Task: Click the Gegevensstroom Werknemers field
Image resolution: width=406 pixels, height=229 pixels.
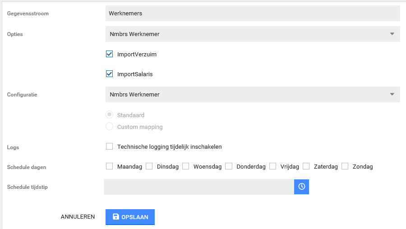Action: (253, 14)
